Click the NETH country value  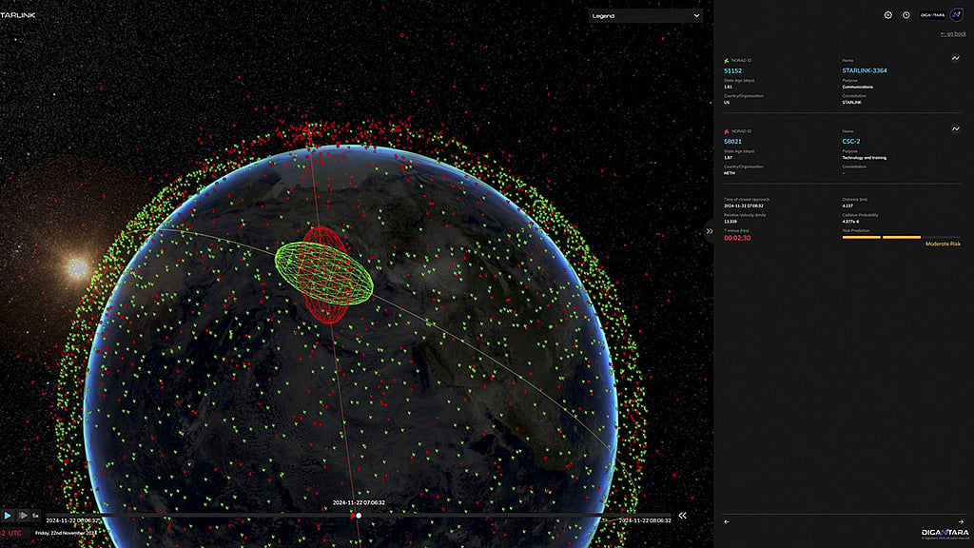point(730,173)
